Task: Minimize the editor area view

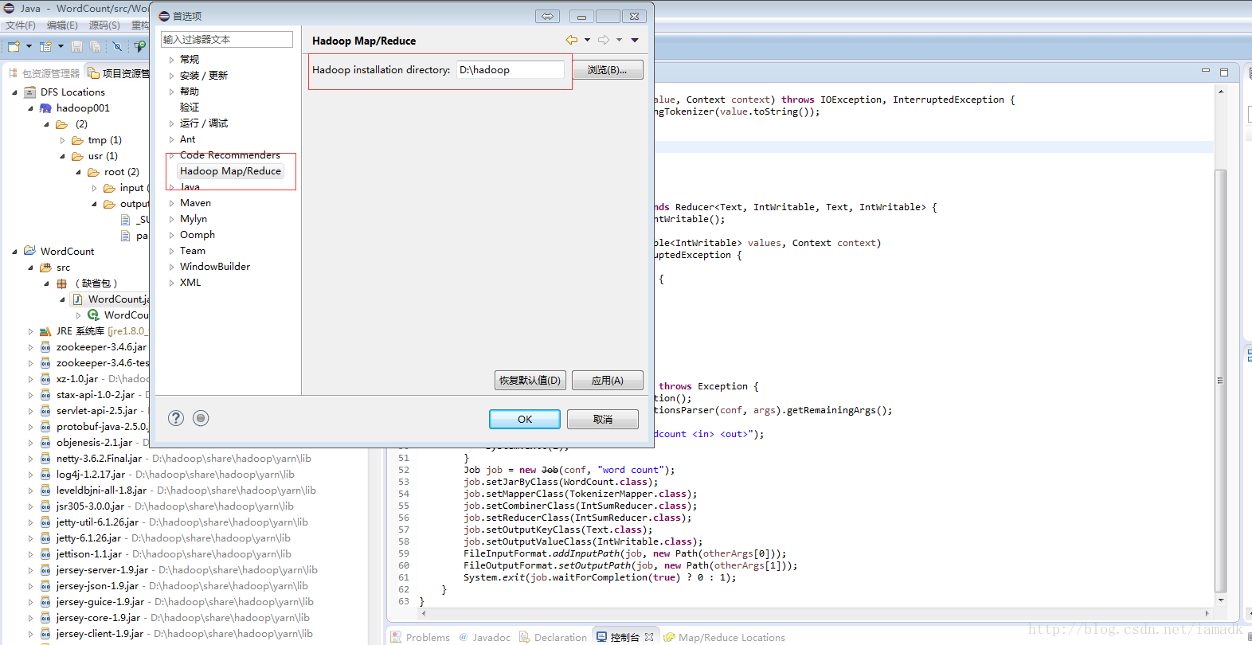Action: point(1206,71)
